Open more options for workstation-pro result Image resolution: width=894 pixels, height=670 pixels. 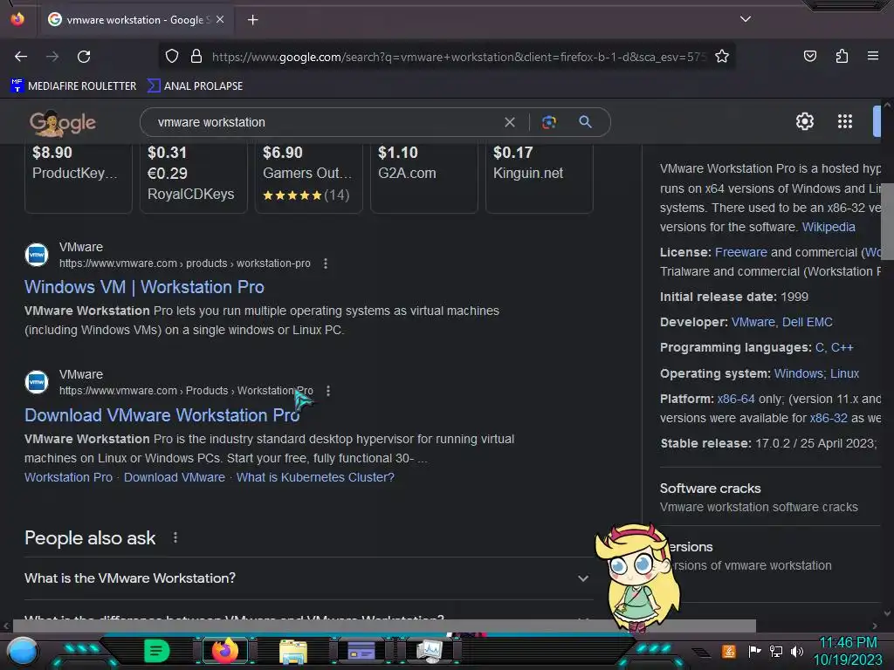click(x=325, y=263)
